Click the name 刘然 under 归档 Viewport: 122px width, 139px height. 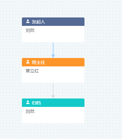(x=30, y=112)
